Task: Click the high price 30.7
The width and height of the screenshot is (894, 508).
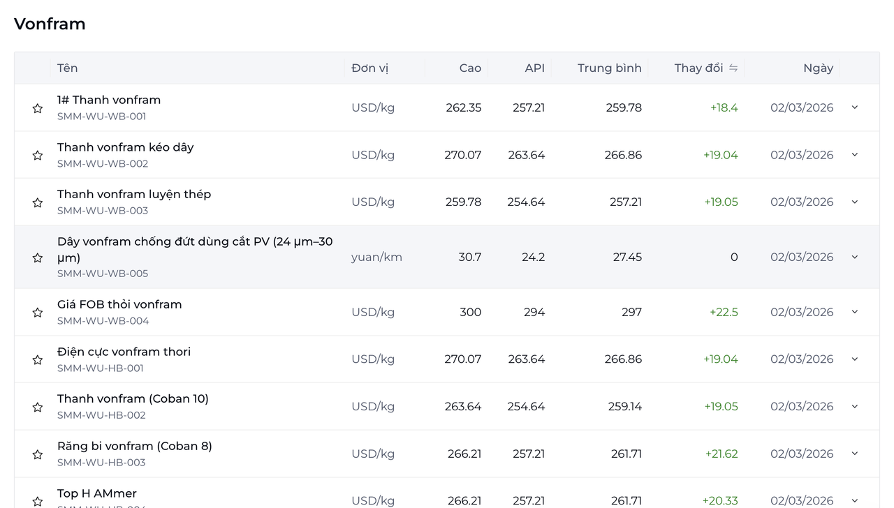Action: point(470,257)
